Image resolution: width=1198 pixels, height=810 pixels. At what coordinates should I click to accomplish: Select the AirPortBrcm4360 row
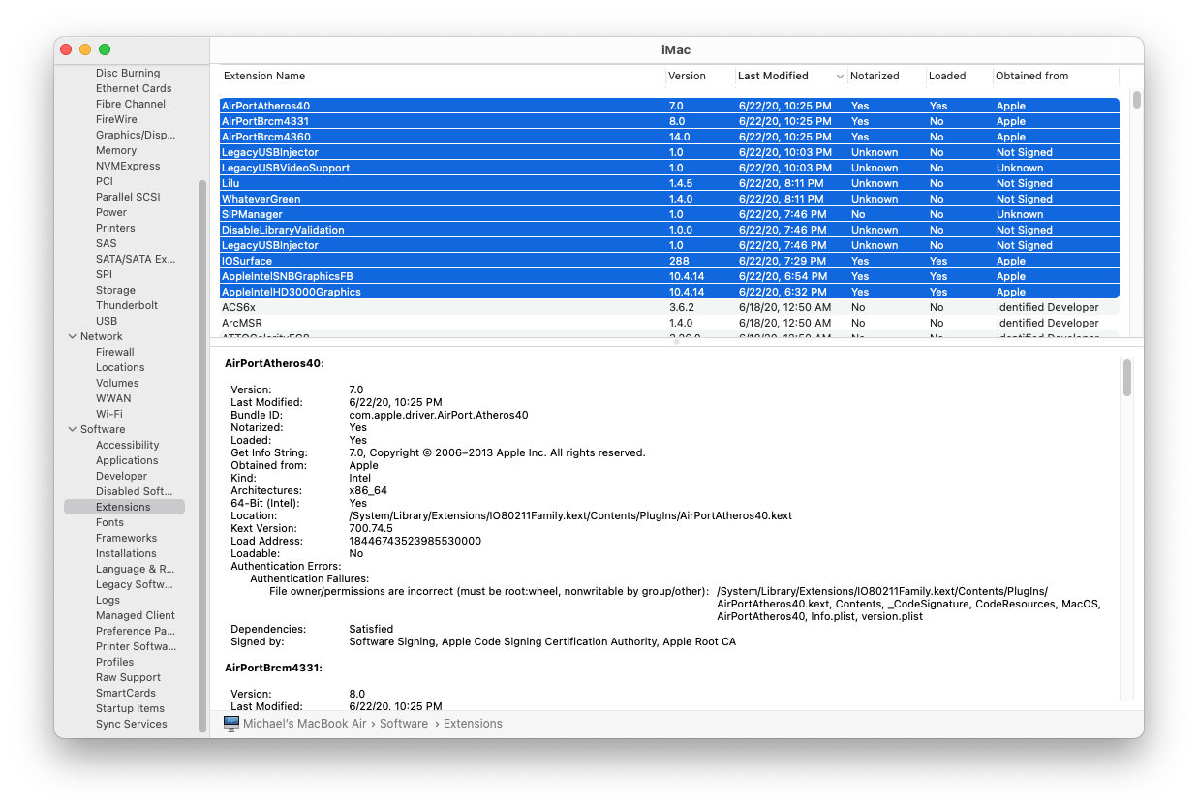point(669,137)
